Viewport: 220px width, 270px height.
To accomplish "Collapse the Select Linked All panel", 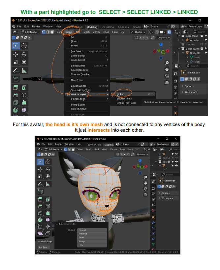I will click(57, 224).
